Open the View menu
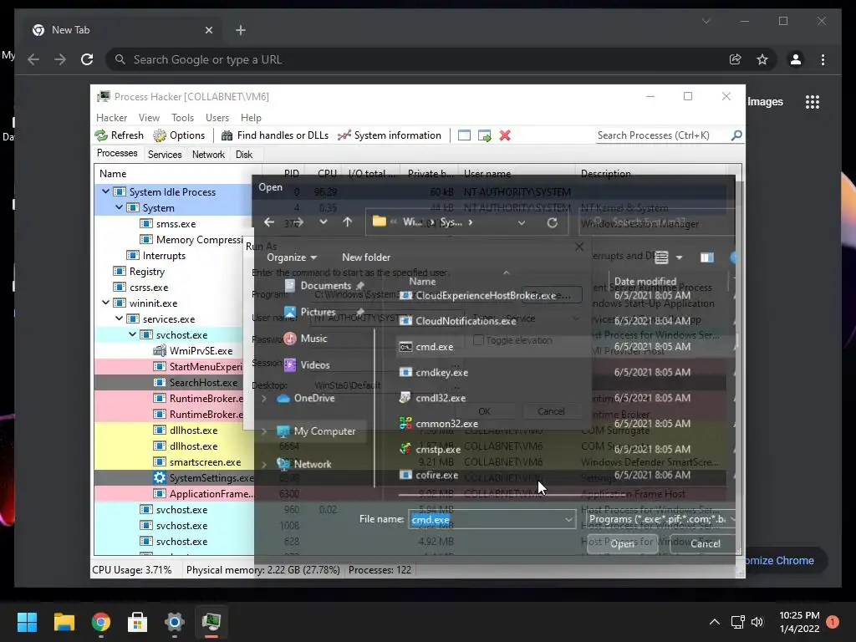This screenshot has height=642, width=856. pyautogui.click(x=149, y=118)
